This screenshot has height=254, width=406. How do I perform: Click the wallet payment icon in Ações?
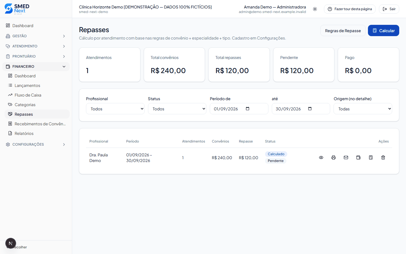click(358, 157)
